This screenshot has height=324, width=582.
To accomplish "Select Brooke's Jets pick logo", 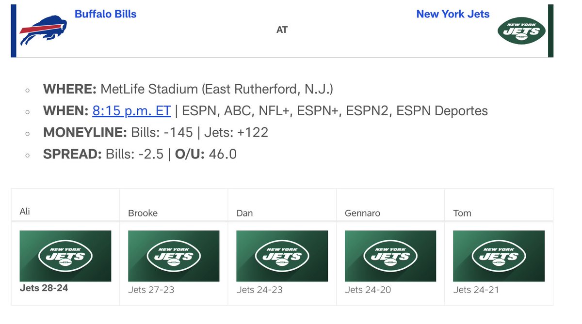I will point(174,256).
